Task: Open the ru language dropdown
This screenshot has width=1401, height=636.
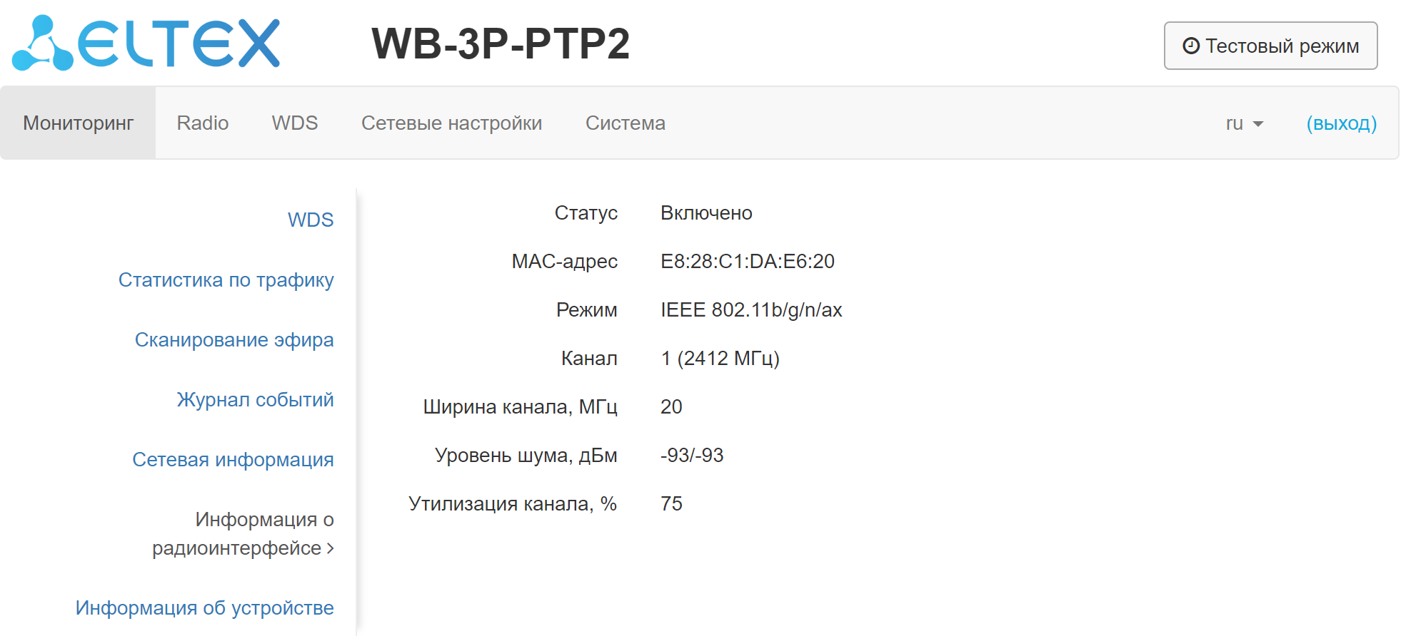Action: tap(1243, 123)
